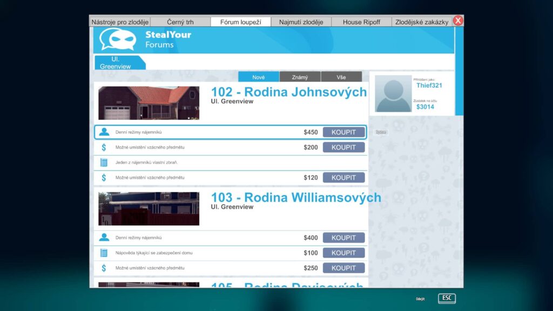Click person icon in $400 row

(x=104, y=238)
